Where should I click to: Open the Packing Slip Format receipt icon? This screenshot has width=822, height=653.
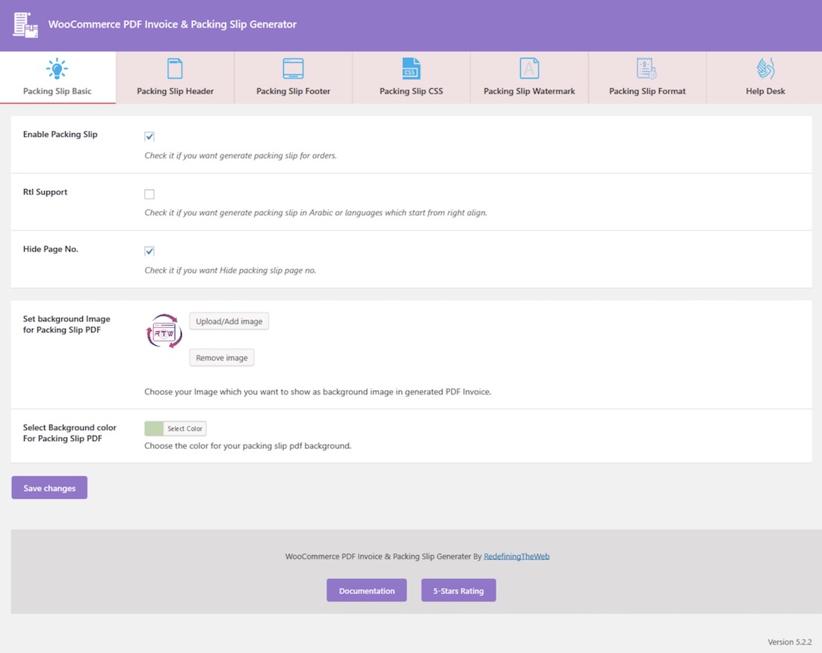(647, 69)
